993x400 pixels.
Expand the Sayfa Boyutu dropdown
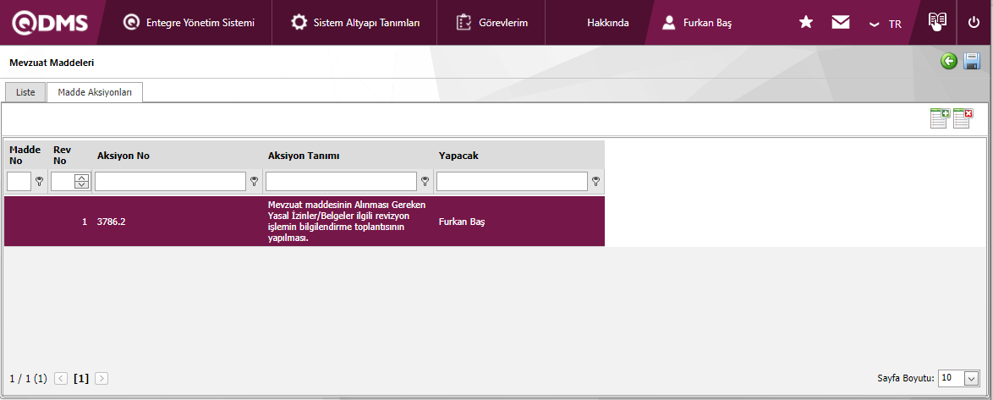pyautogui.click(x=971, y=378)
